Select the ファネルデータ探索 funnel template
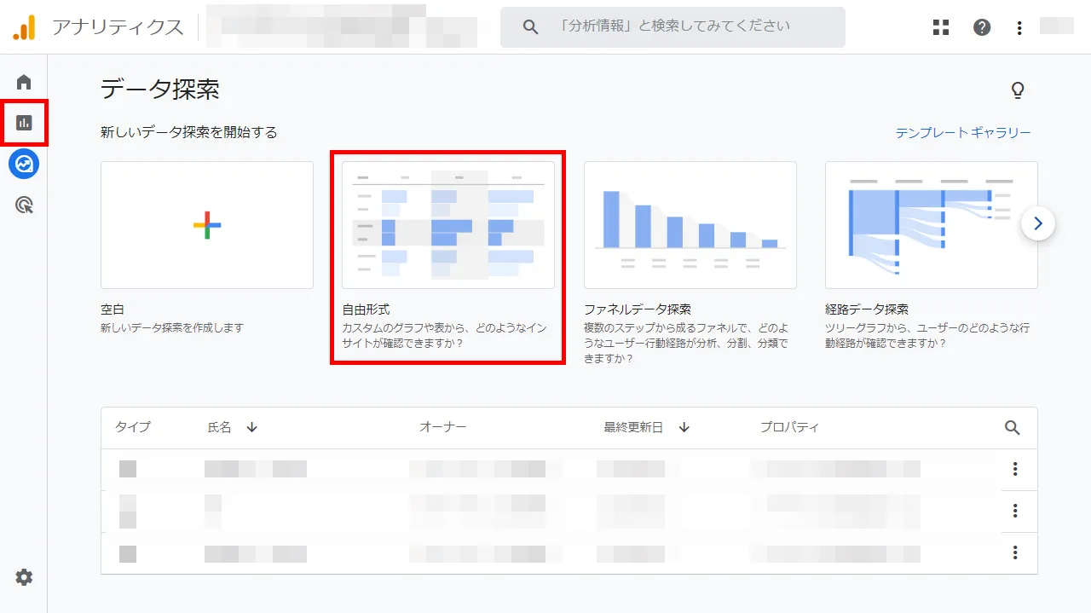1091x613 pixels. [x=690, y=224]
